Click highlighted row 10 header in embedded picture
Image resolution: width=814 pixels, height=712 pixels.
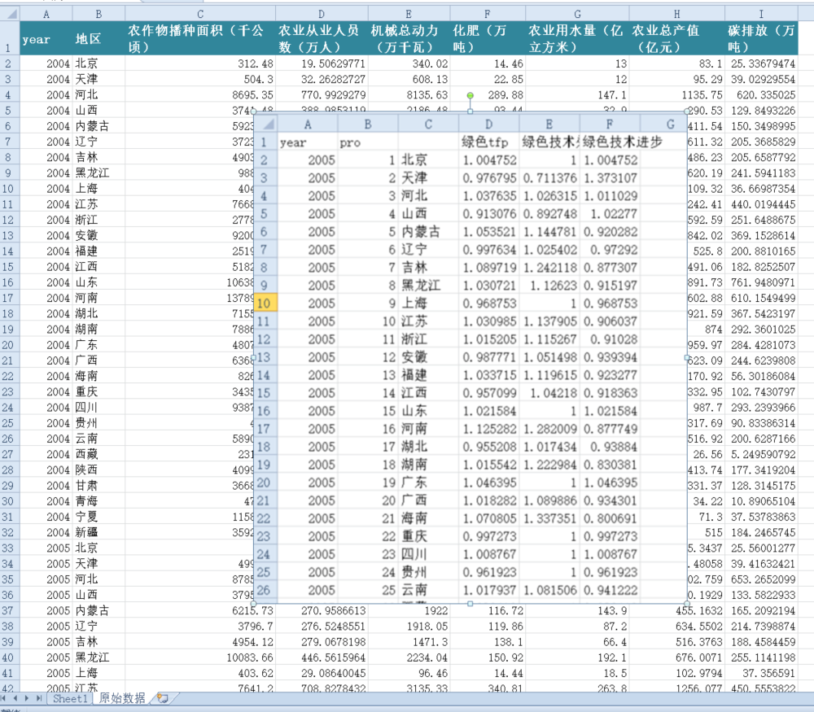[265, 304]
